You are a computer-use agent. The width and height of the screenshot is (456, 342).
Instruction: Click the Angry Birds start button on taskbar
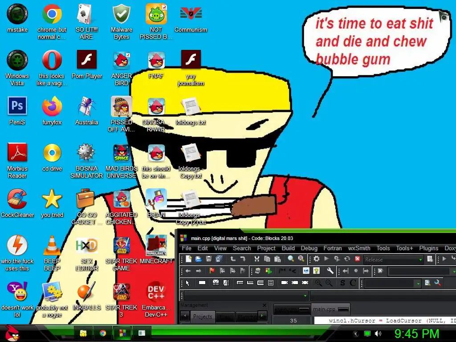point(12,333)
